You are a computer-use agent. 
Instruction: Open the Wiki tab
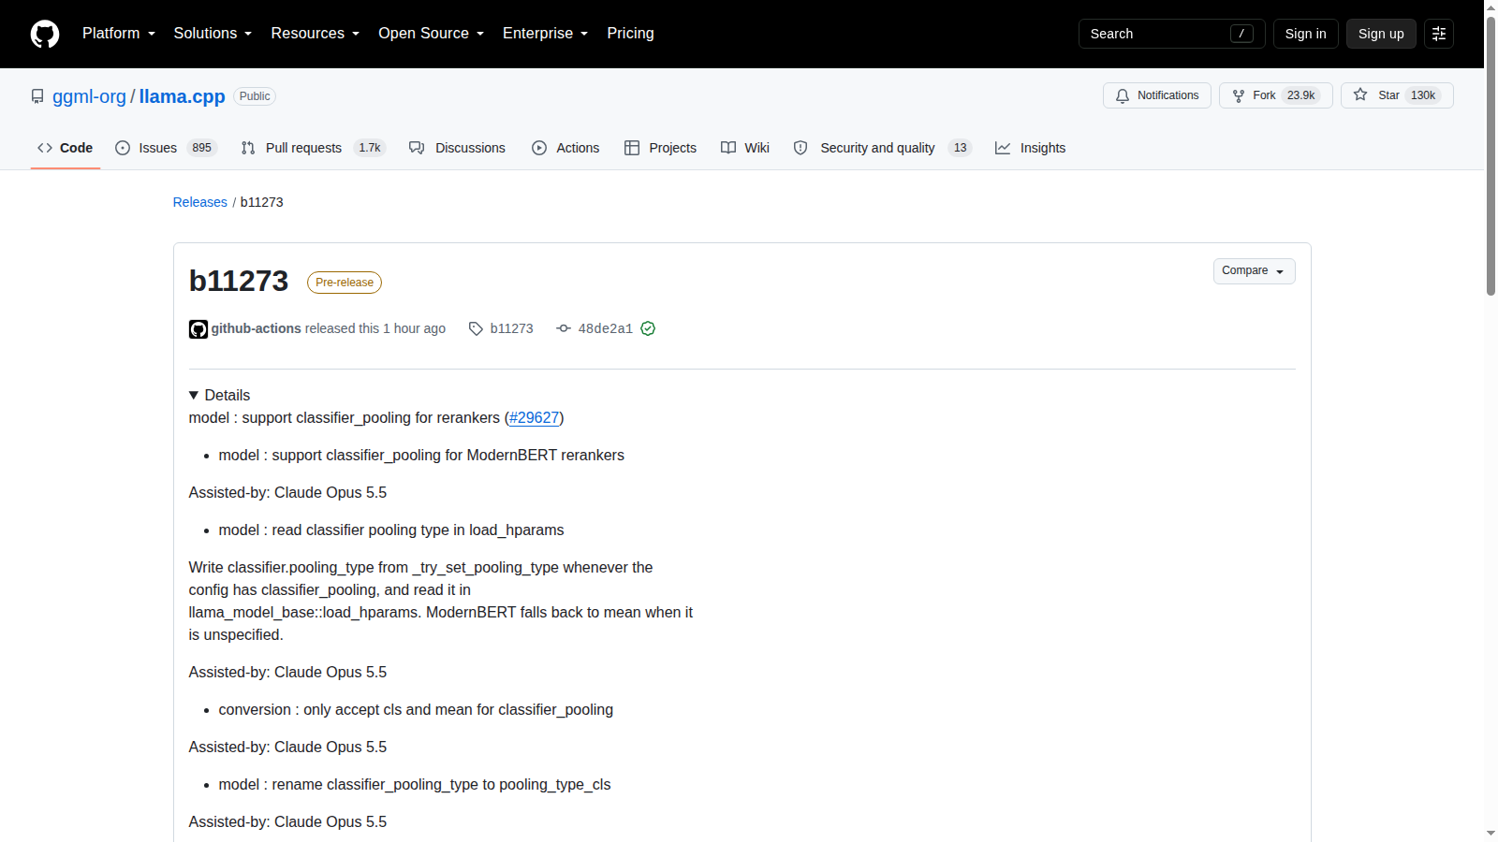point(745,148)
